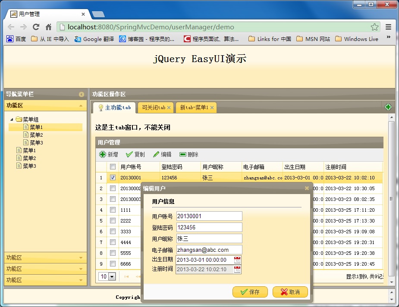Collapse the 菜单组 tree folder

click(12, 119)
